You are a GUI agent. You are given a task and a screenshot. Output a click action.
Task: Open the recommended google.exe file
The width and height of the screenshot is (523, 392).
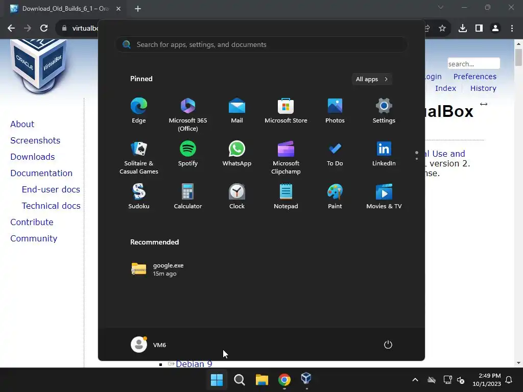pos(157,269)
